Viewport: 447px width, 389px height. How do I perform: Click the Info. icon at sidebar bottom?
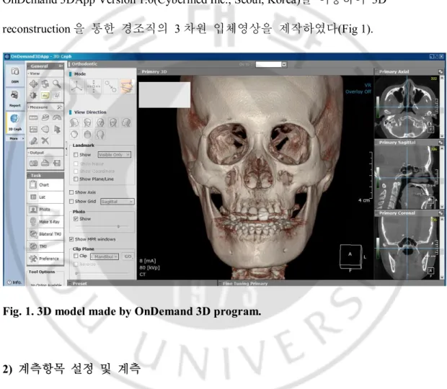(x=14, y=282)
